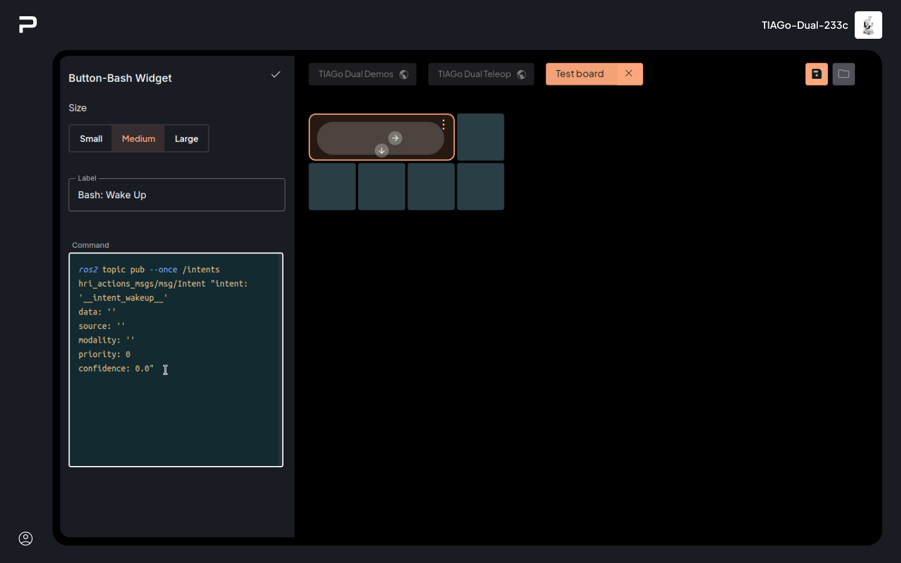Save the board with the floppy icon

coord(816,74)
